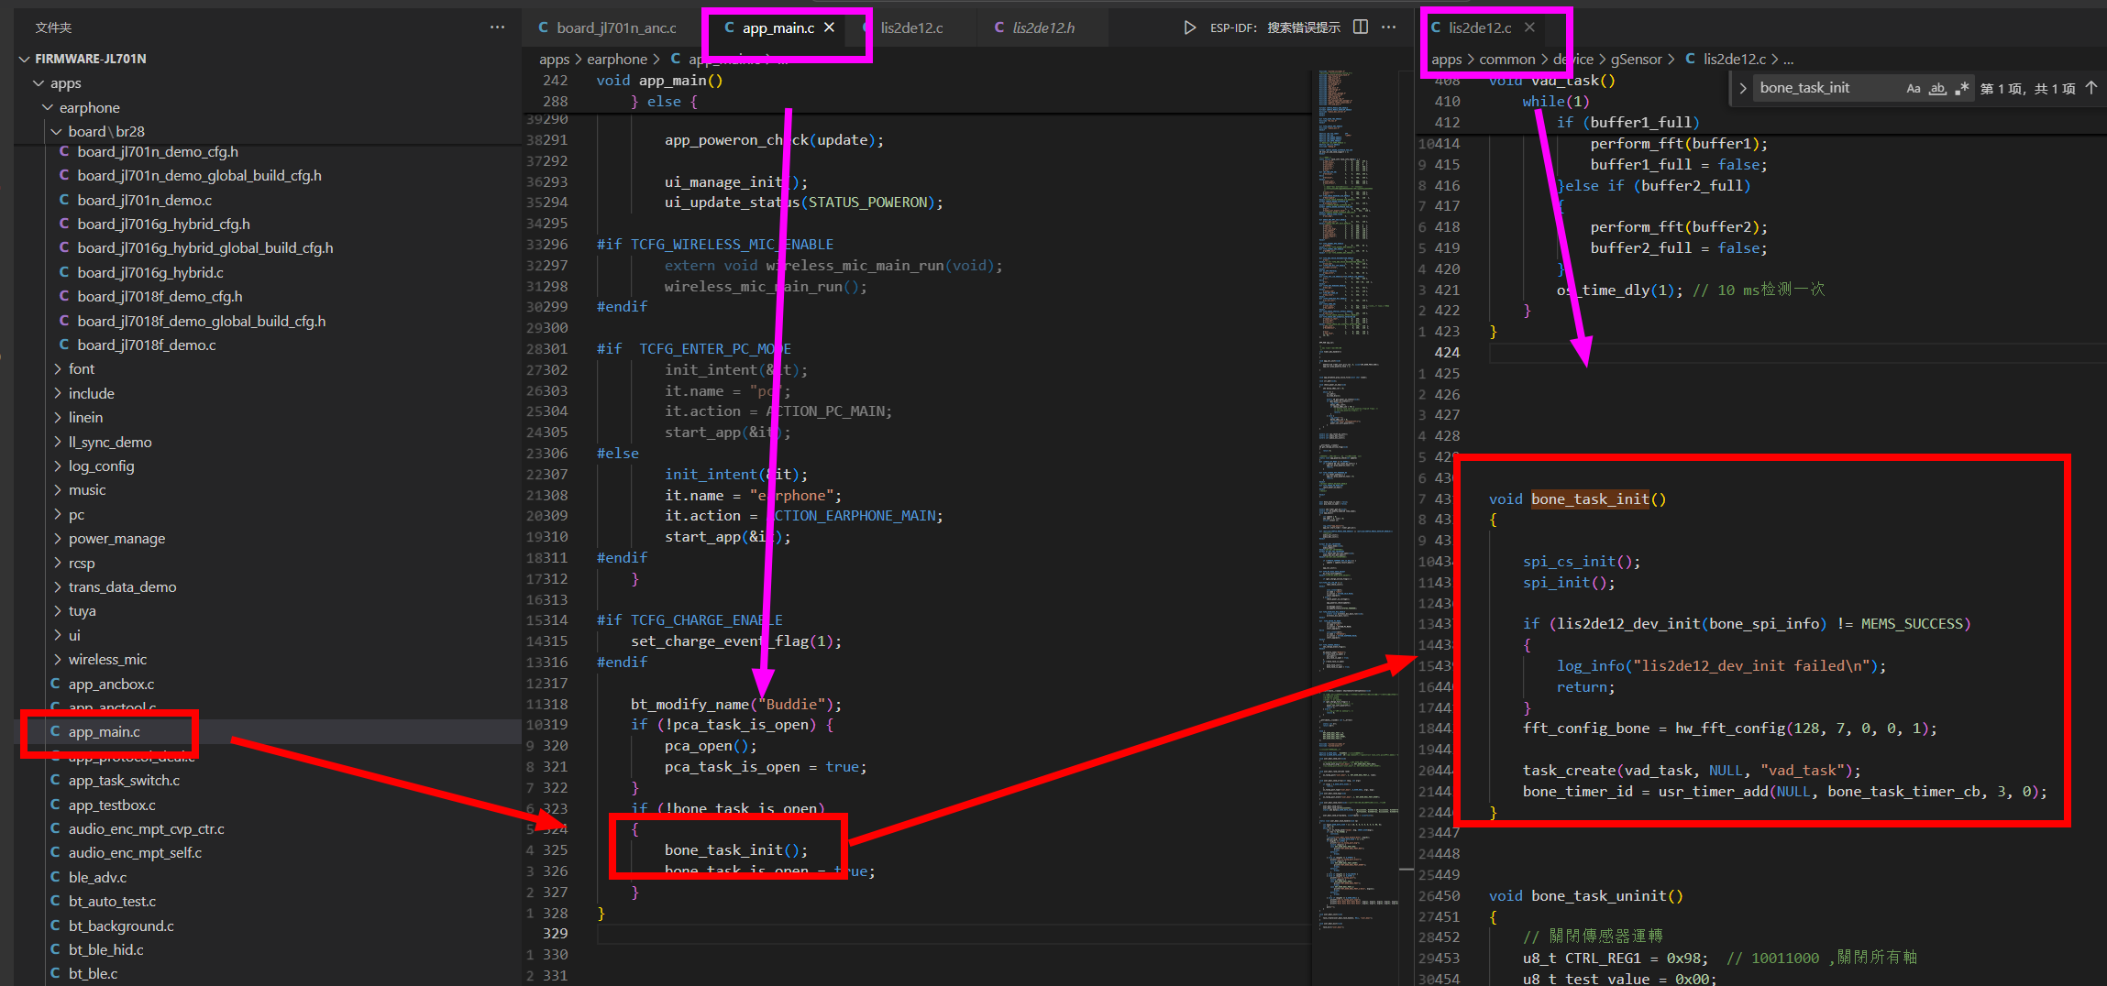Click ESP-IDF search error hints button
Image resolution: width=2107 pixels, height=986 pixels.
click(x=1275, y=27)
